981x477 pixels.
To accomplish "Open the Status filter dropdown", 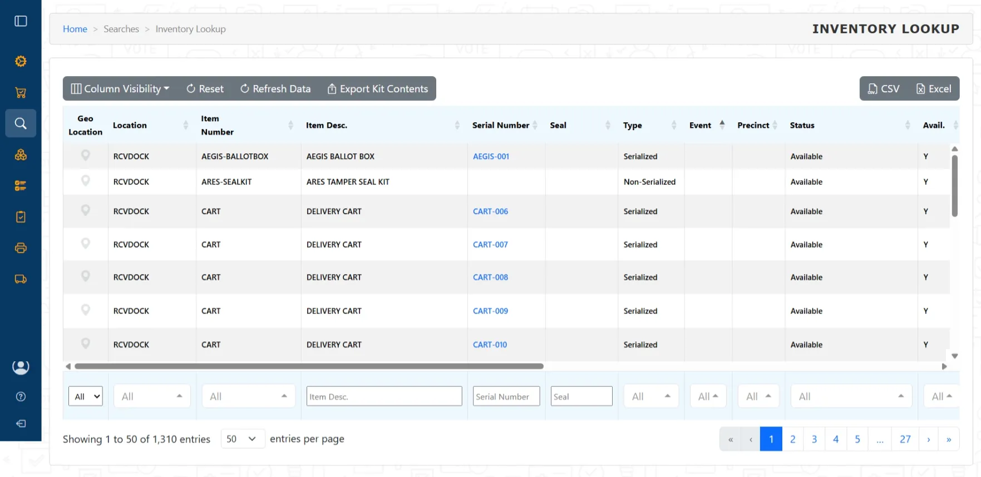I will (x=851, y=396).
